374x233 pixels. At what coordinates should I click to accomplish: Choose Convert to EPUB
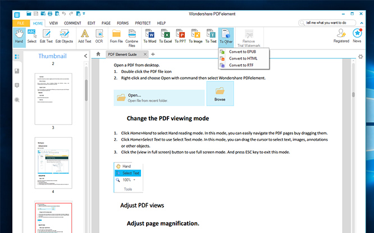click(x=244, y=52)
